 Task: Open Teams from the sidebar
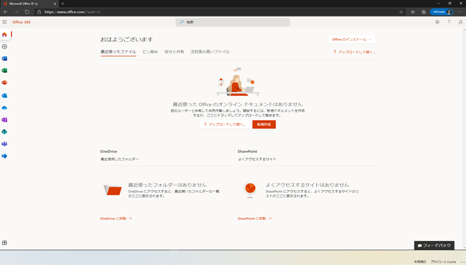[x=5, y=144]
